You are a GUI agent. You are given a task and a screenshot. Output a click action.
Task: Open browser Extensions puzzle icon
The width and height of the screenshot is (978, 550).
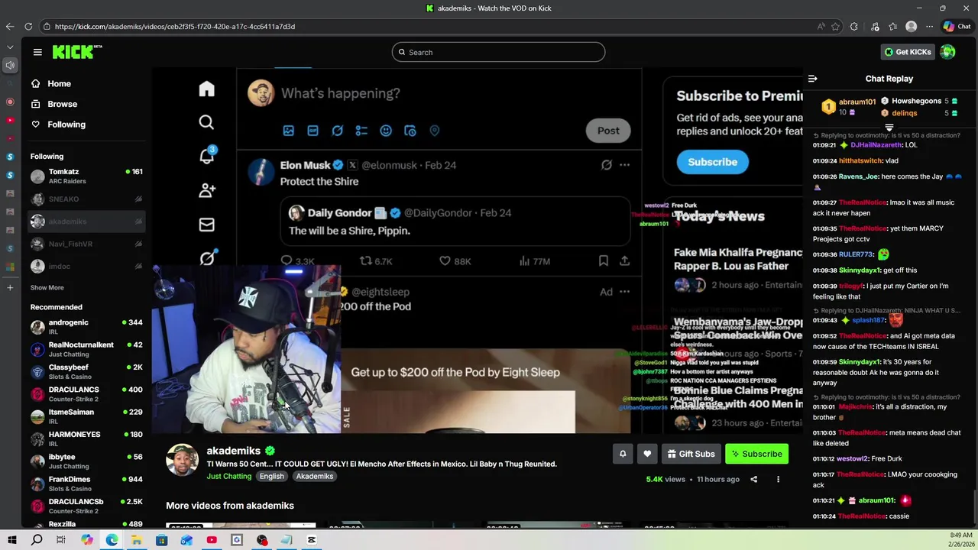pos(854,26)
